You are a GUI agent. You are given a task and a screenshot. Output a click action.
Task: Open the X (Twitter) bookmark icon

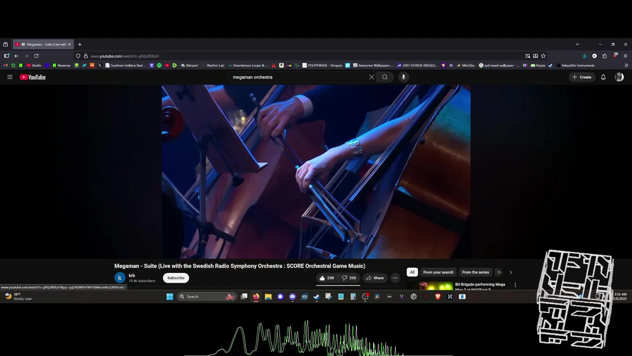coord(99,65)
